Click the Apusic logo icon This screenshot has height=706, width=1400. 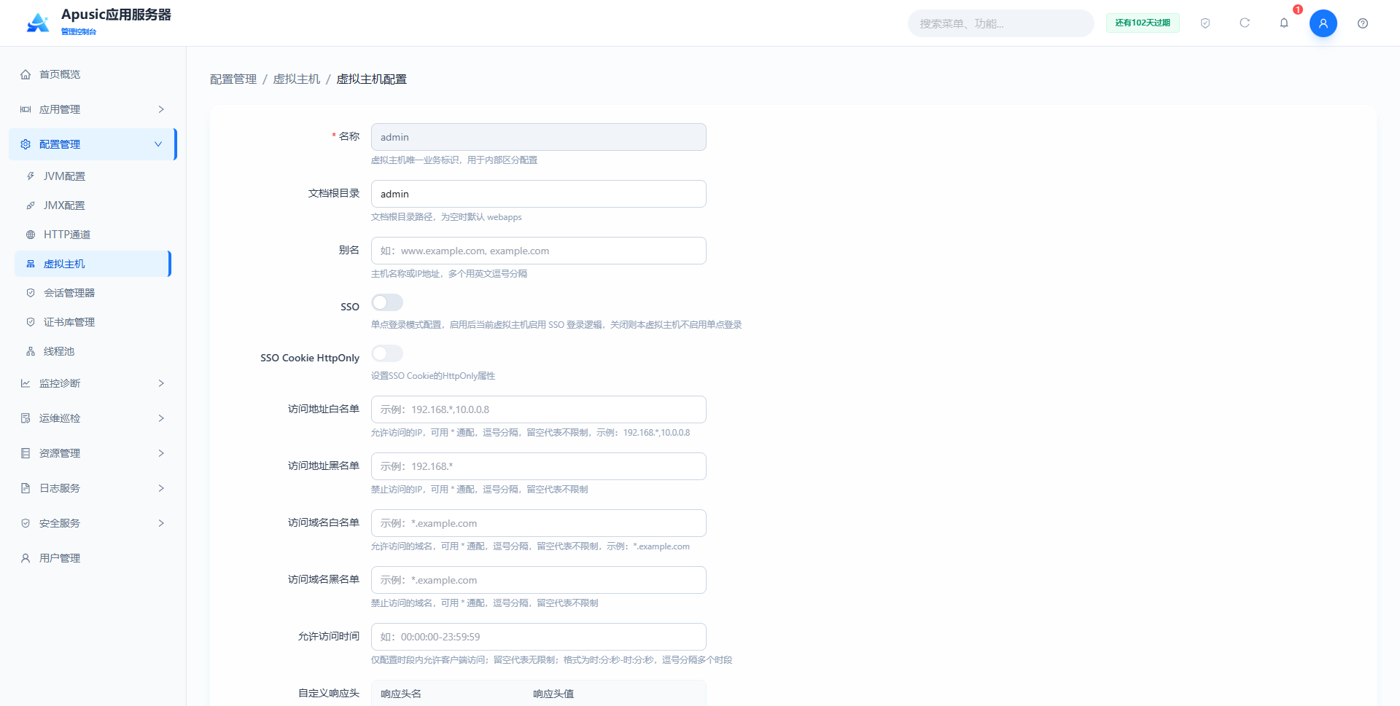tap(38, 23)
